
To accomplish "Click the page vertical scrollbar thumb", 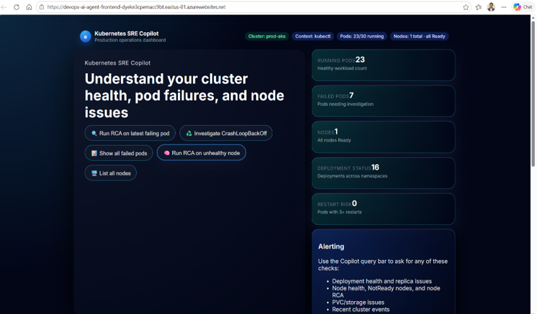I will pyautogui.click(x=533, y=94).
